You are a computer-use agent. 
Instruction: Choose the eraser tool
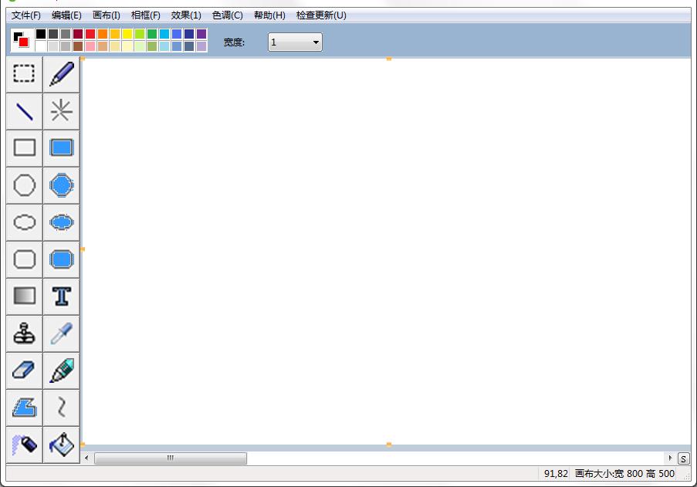pos(25,370)
